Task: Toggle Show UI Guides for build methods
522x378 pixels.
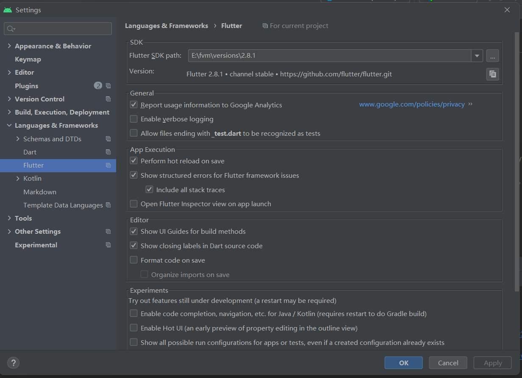Action: (x=133, y=231)
